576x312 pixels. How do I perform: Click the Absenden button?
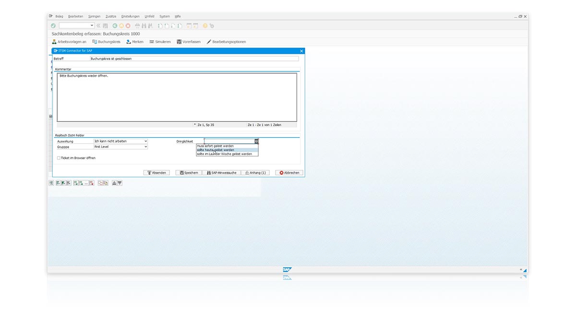tap(156, 172)
